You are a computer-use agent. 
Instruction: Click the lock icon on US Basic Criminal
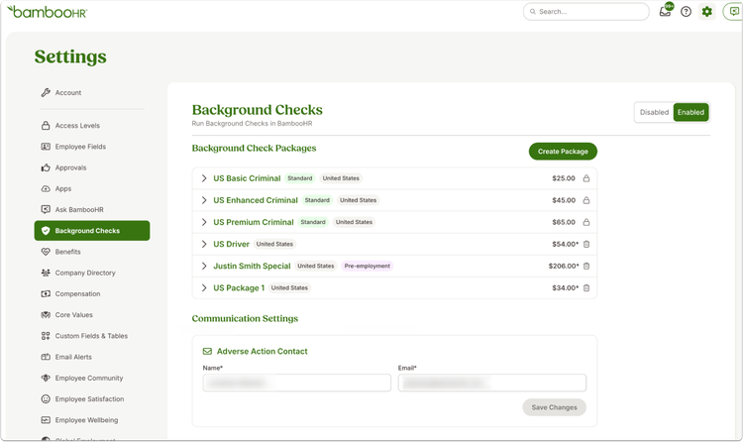pos(586,178)
